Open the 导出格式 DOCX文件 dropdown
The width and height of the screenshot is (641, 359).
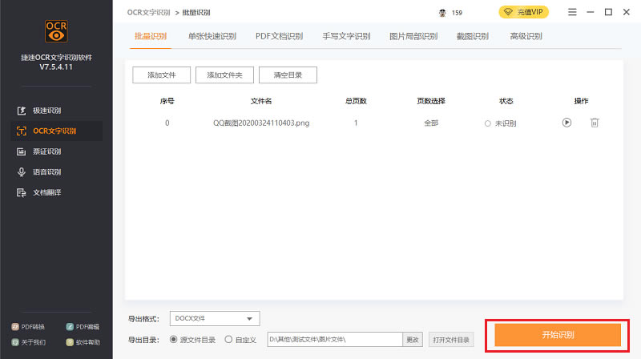[x=215, y=318]
